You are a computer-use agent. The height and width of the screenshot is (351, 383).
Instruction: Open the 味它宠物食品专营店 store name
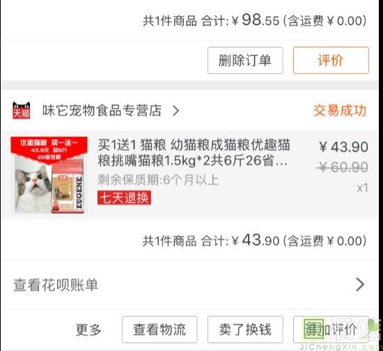[102, 111]
